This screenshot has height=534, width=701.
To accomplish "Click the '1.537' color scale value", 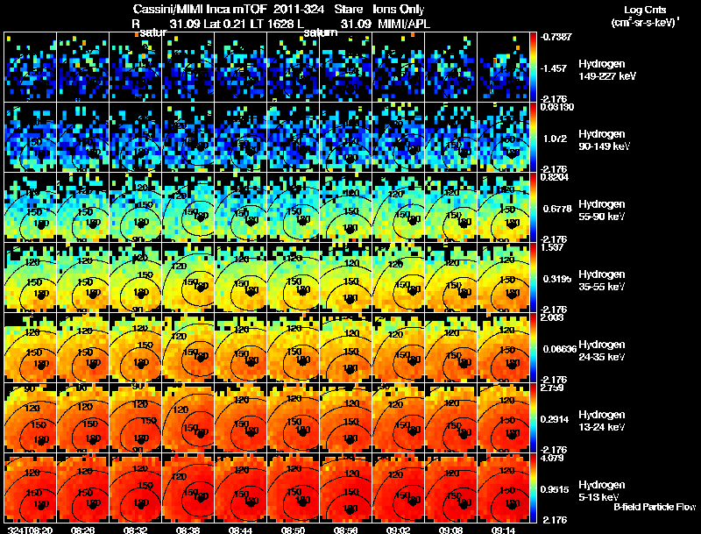I will pos(552,247).
